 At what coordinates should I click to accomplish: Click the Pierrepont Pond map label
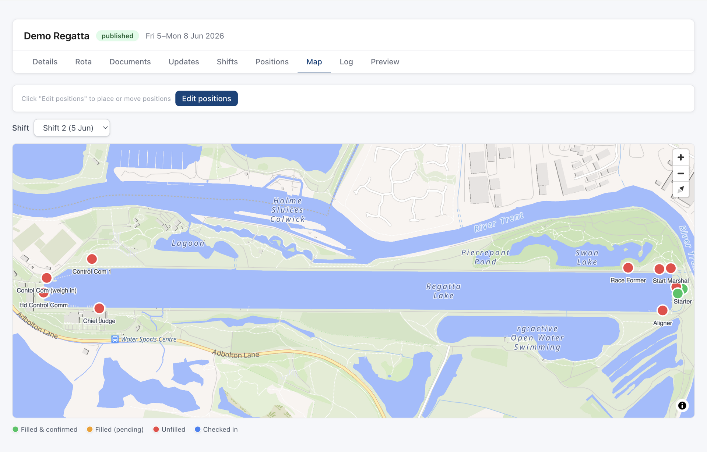click(485, 257)
